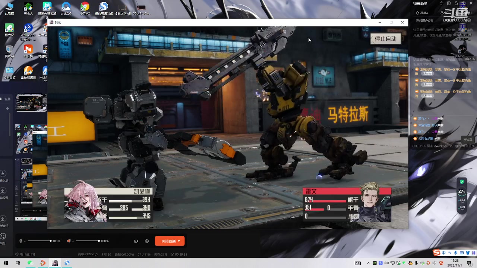
Task: Toggle the 弹幕助手 lock icon
Action: pos(456,3)
